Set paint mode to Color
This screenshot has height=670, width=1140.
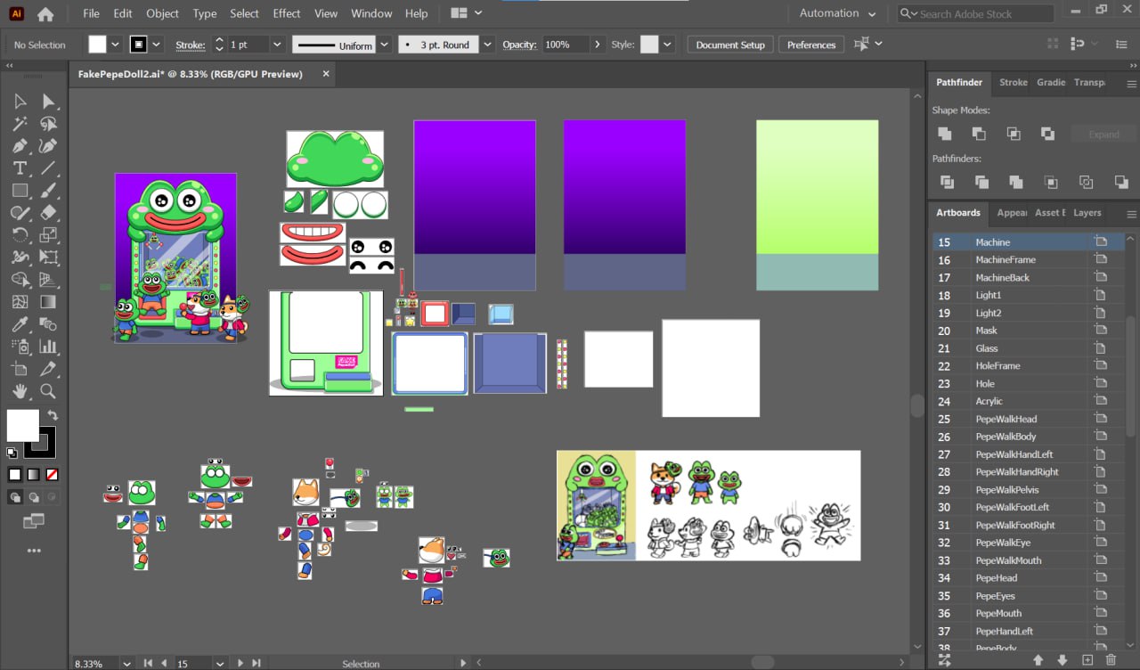pyautogui.click(x=14, y=475)
